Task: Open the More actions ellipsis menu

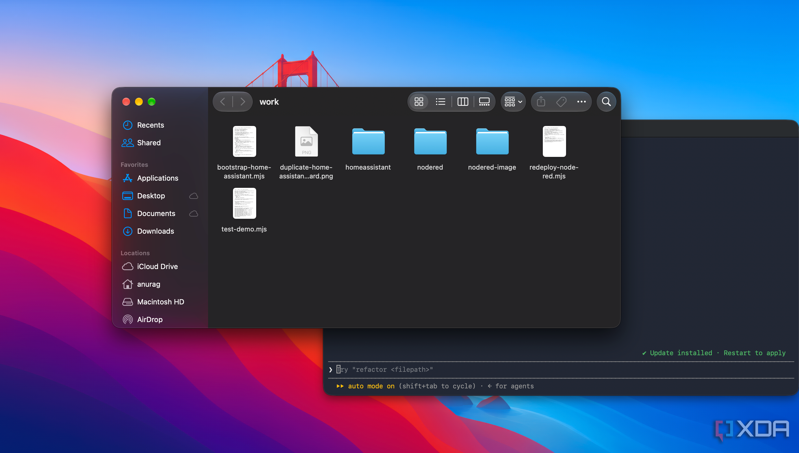Action: point(582,102)
